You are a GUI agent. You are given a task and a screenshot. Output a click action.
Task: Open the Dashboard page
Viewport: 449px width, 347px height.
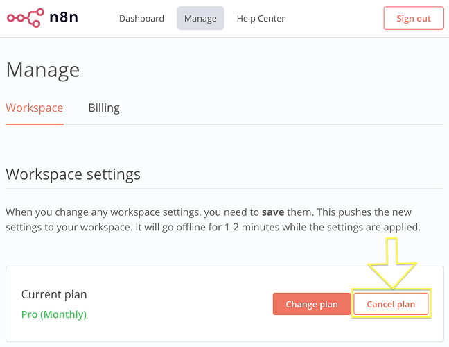coord(141,18)
